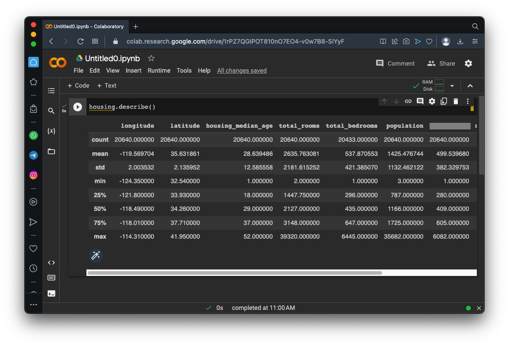Open the View menu
Screen dimensions: 509x346
coord(112,70)
